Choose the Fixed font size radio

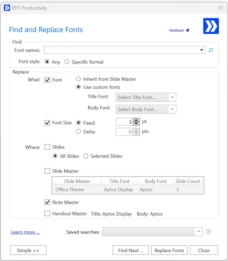78,123
